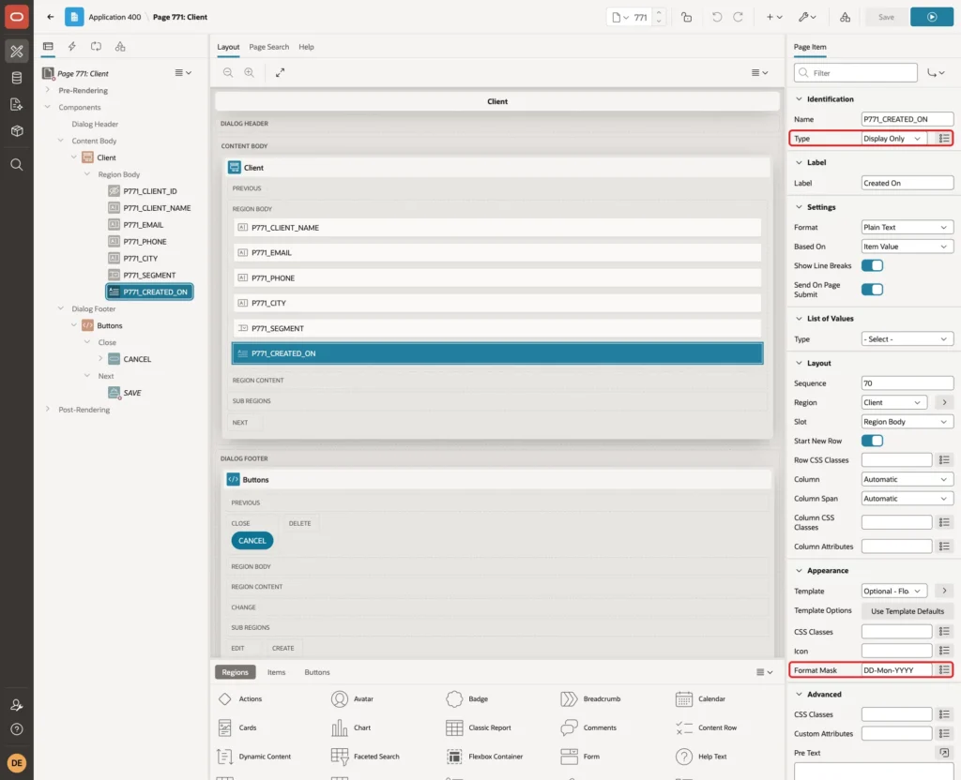Disable Send On Page Submit switch
The image size is (961, 780).
point(872,290)
